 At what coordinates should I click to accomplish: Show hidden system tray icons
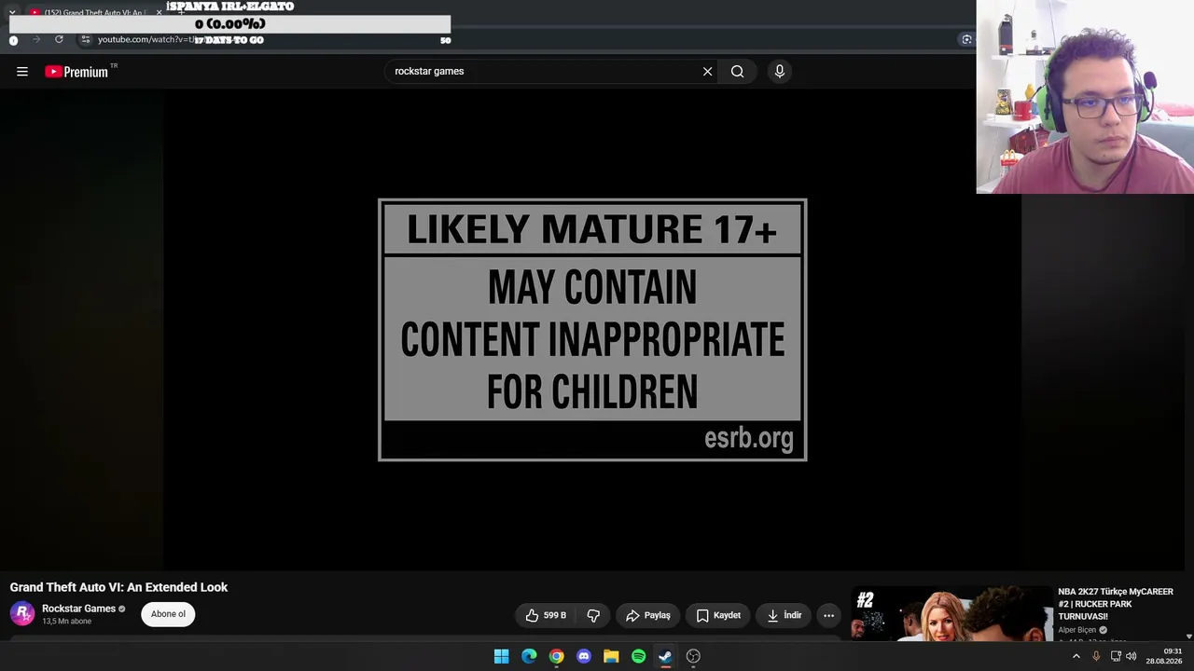coord(1076,656)
